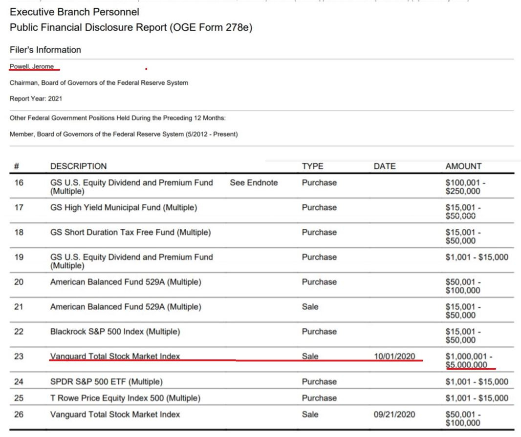This screenshot has height=437, width=521.
Task: Select the $1,000,001 - $5,000,000 amount
Action: [x=469, y=361]
